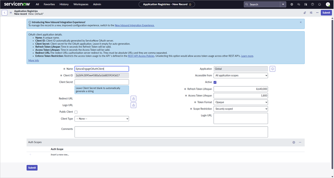Open the user profile avatar
334x178 pixels.
coord(328,4)
